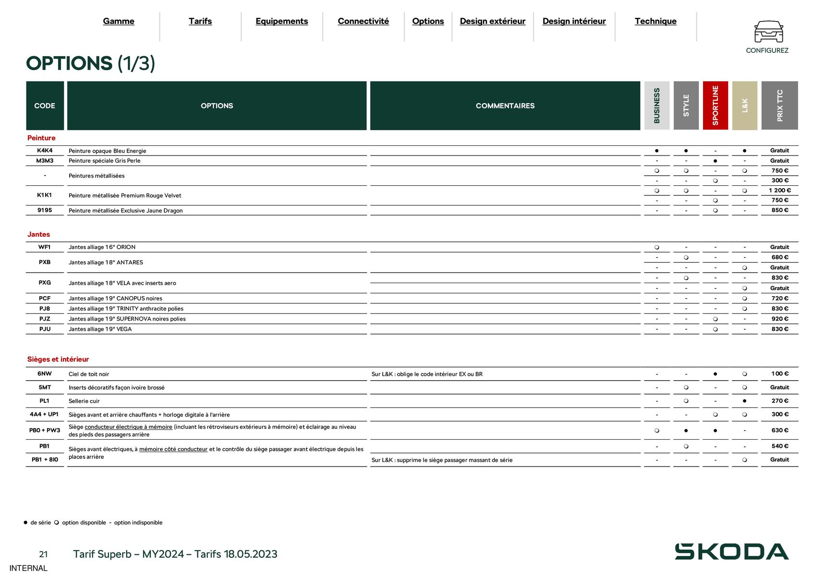
Task: Open Design intérieur tab
Action: click(574, 21)
